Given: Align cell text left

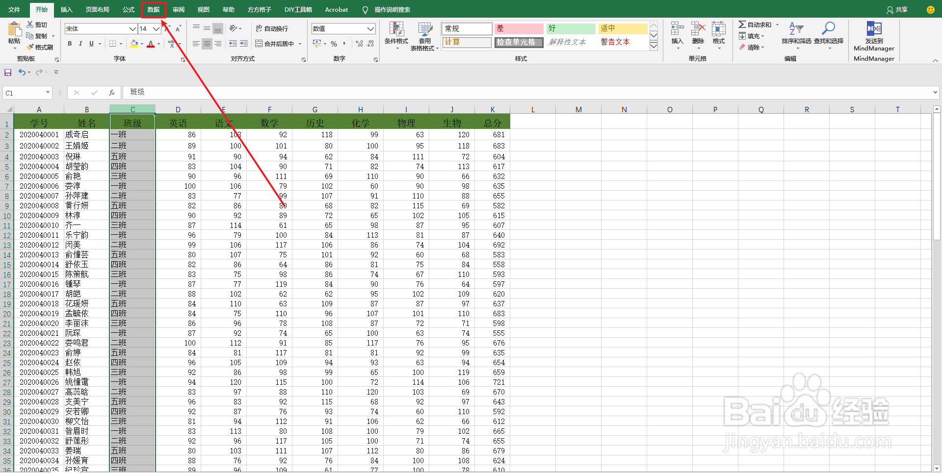Looking at the screenshot, I should point(196,44).
